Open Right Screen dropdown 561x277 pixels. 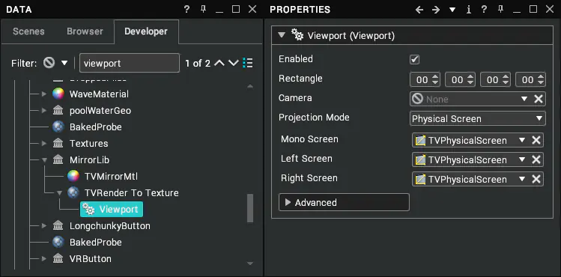[x=522, y=180]
